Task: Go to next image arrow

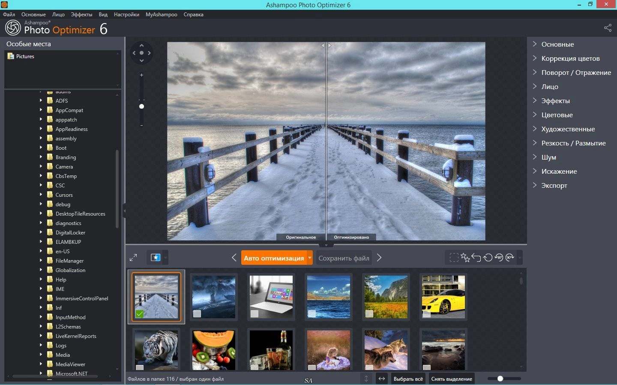Action: tap(379, 258)
